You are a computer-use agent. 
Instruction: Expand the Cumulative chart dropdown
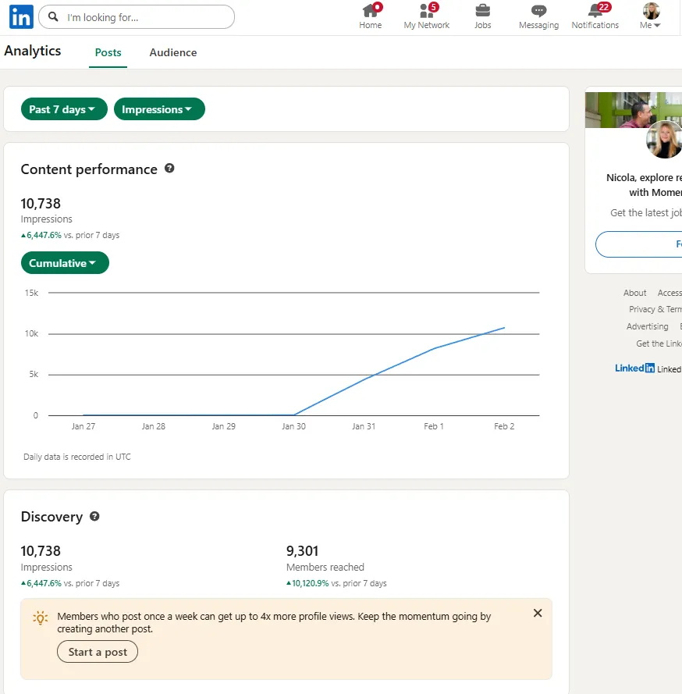[x=65, y=263]
